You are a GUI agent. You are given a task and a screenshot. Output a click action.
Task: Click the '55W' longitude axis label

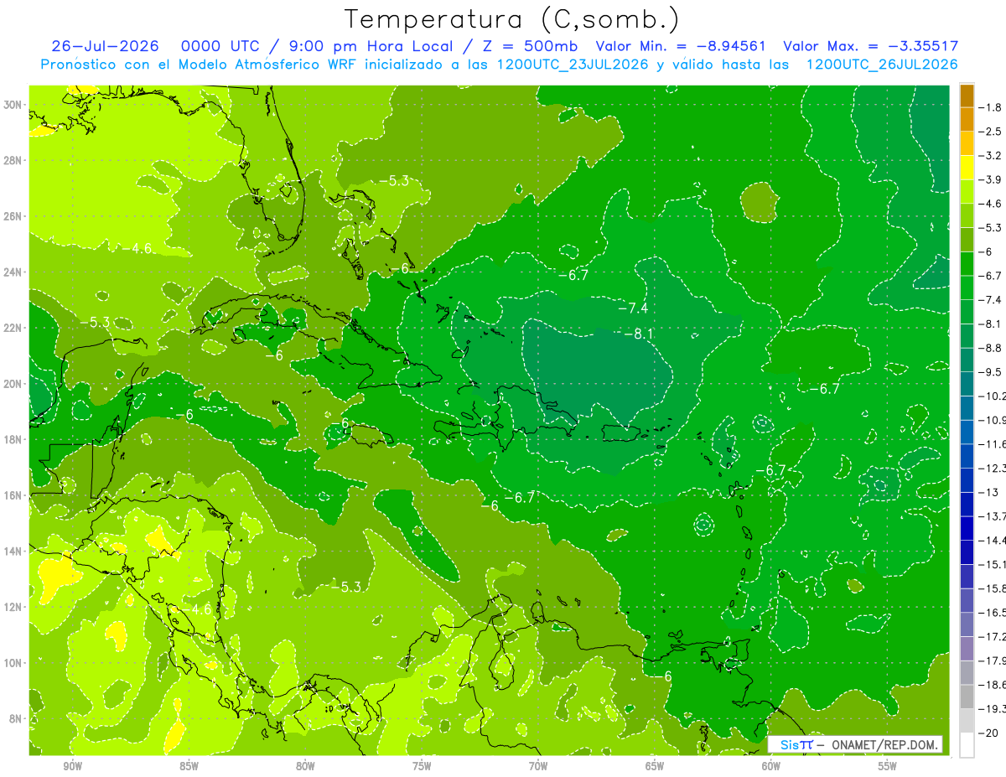pos(887,765)
